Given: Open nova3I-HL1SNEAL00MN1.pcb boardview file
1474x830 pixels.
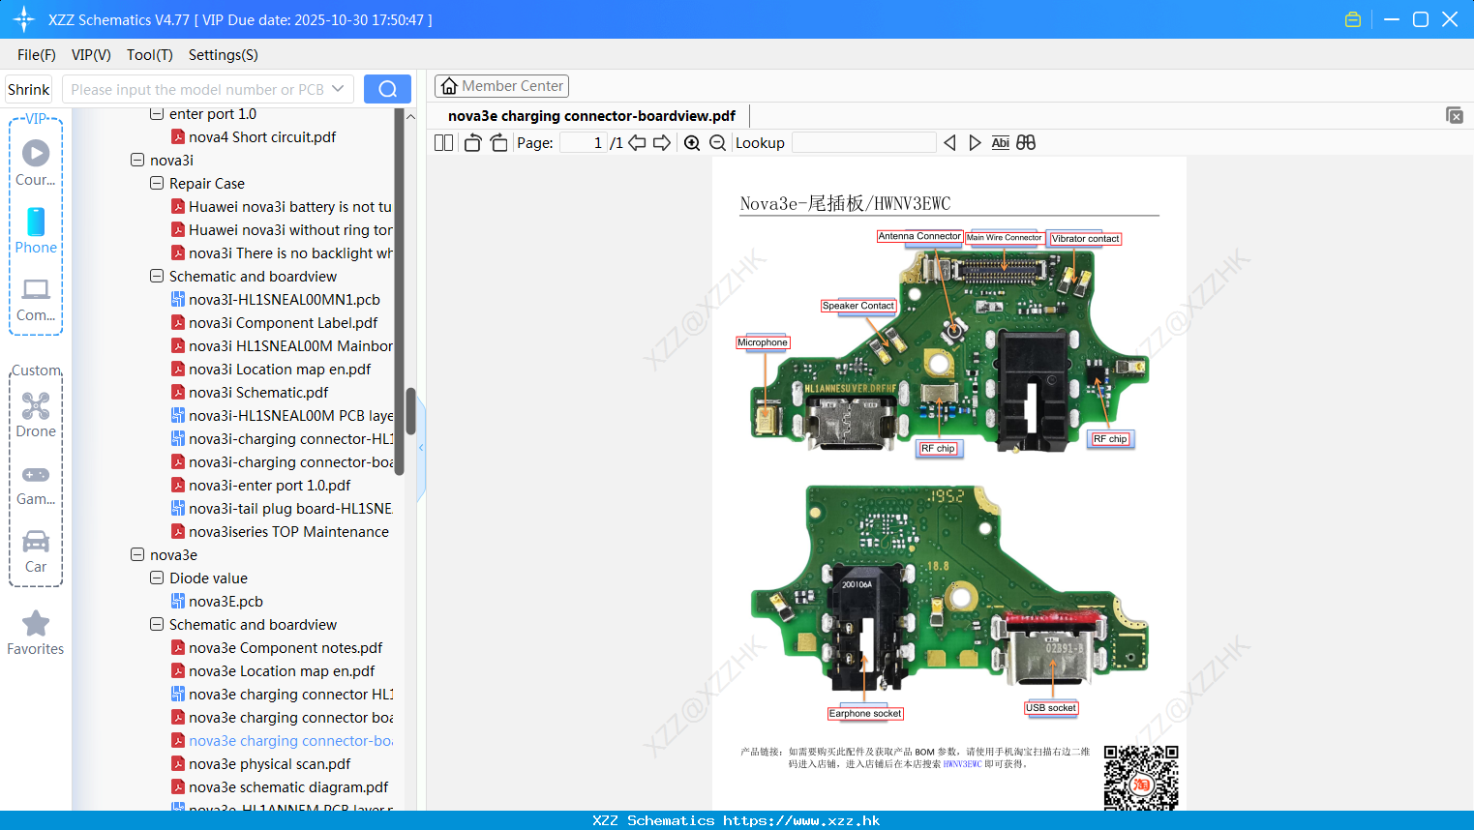Looking at the screenshot, I should click(x=285, y=300).
